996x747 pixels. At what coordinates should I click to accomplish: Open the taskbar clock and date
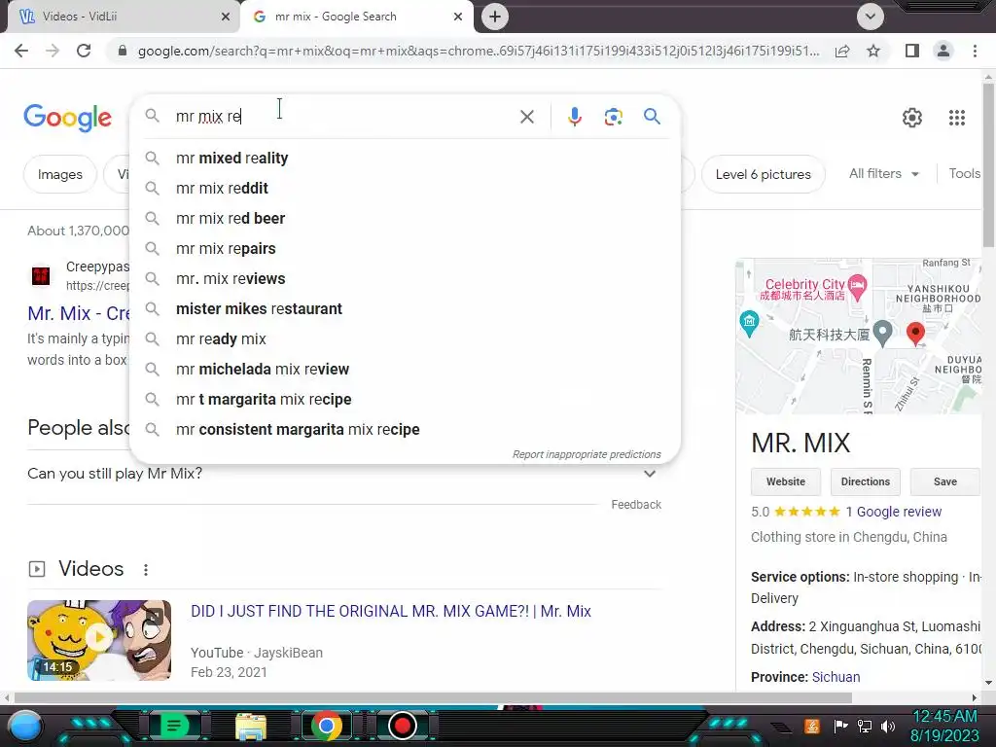(944, 726)
